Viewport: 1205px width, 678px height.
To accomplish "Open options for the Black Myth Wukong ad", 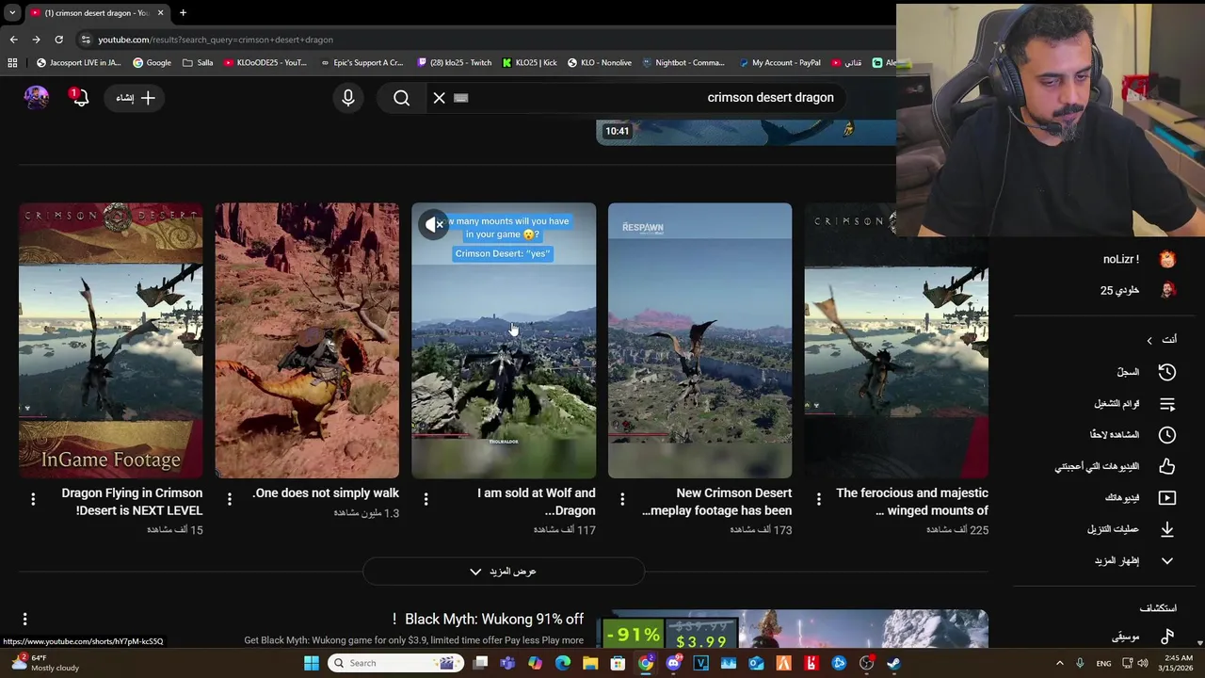I will click(x=25, y=619).
